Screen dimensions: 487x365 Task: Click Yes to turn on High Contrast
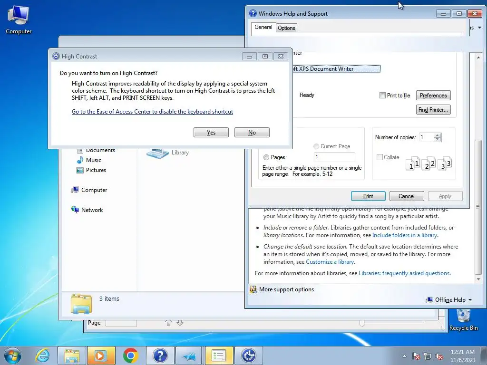tap(211, 133)
